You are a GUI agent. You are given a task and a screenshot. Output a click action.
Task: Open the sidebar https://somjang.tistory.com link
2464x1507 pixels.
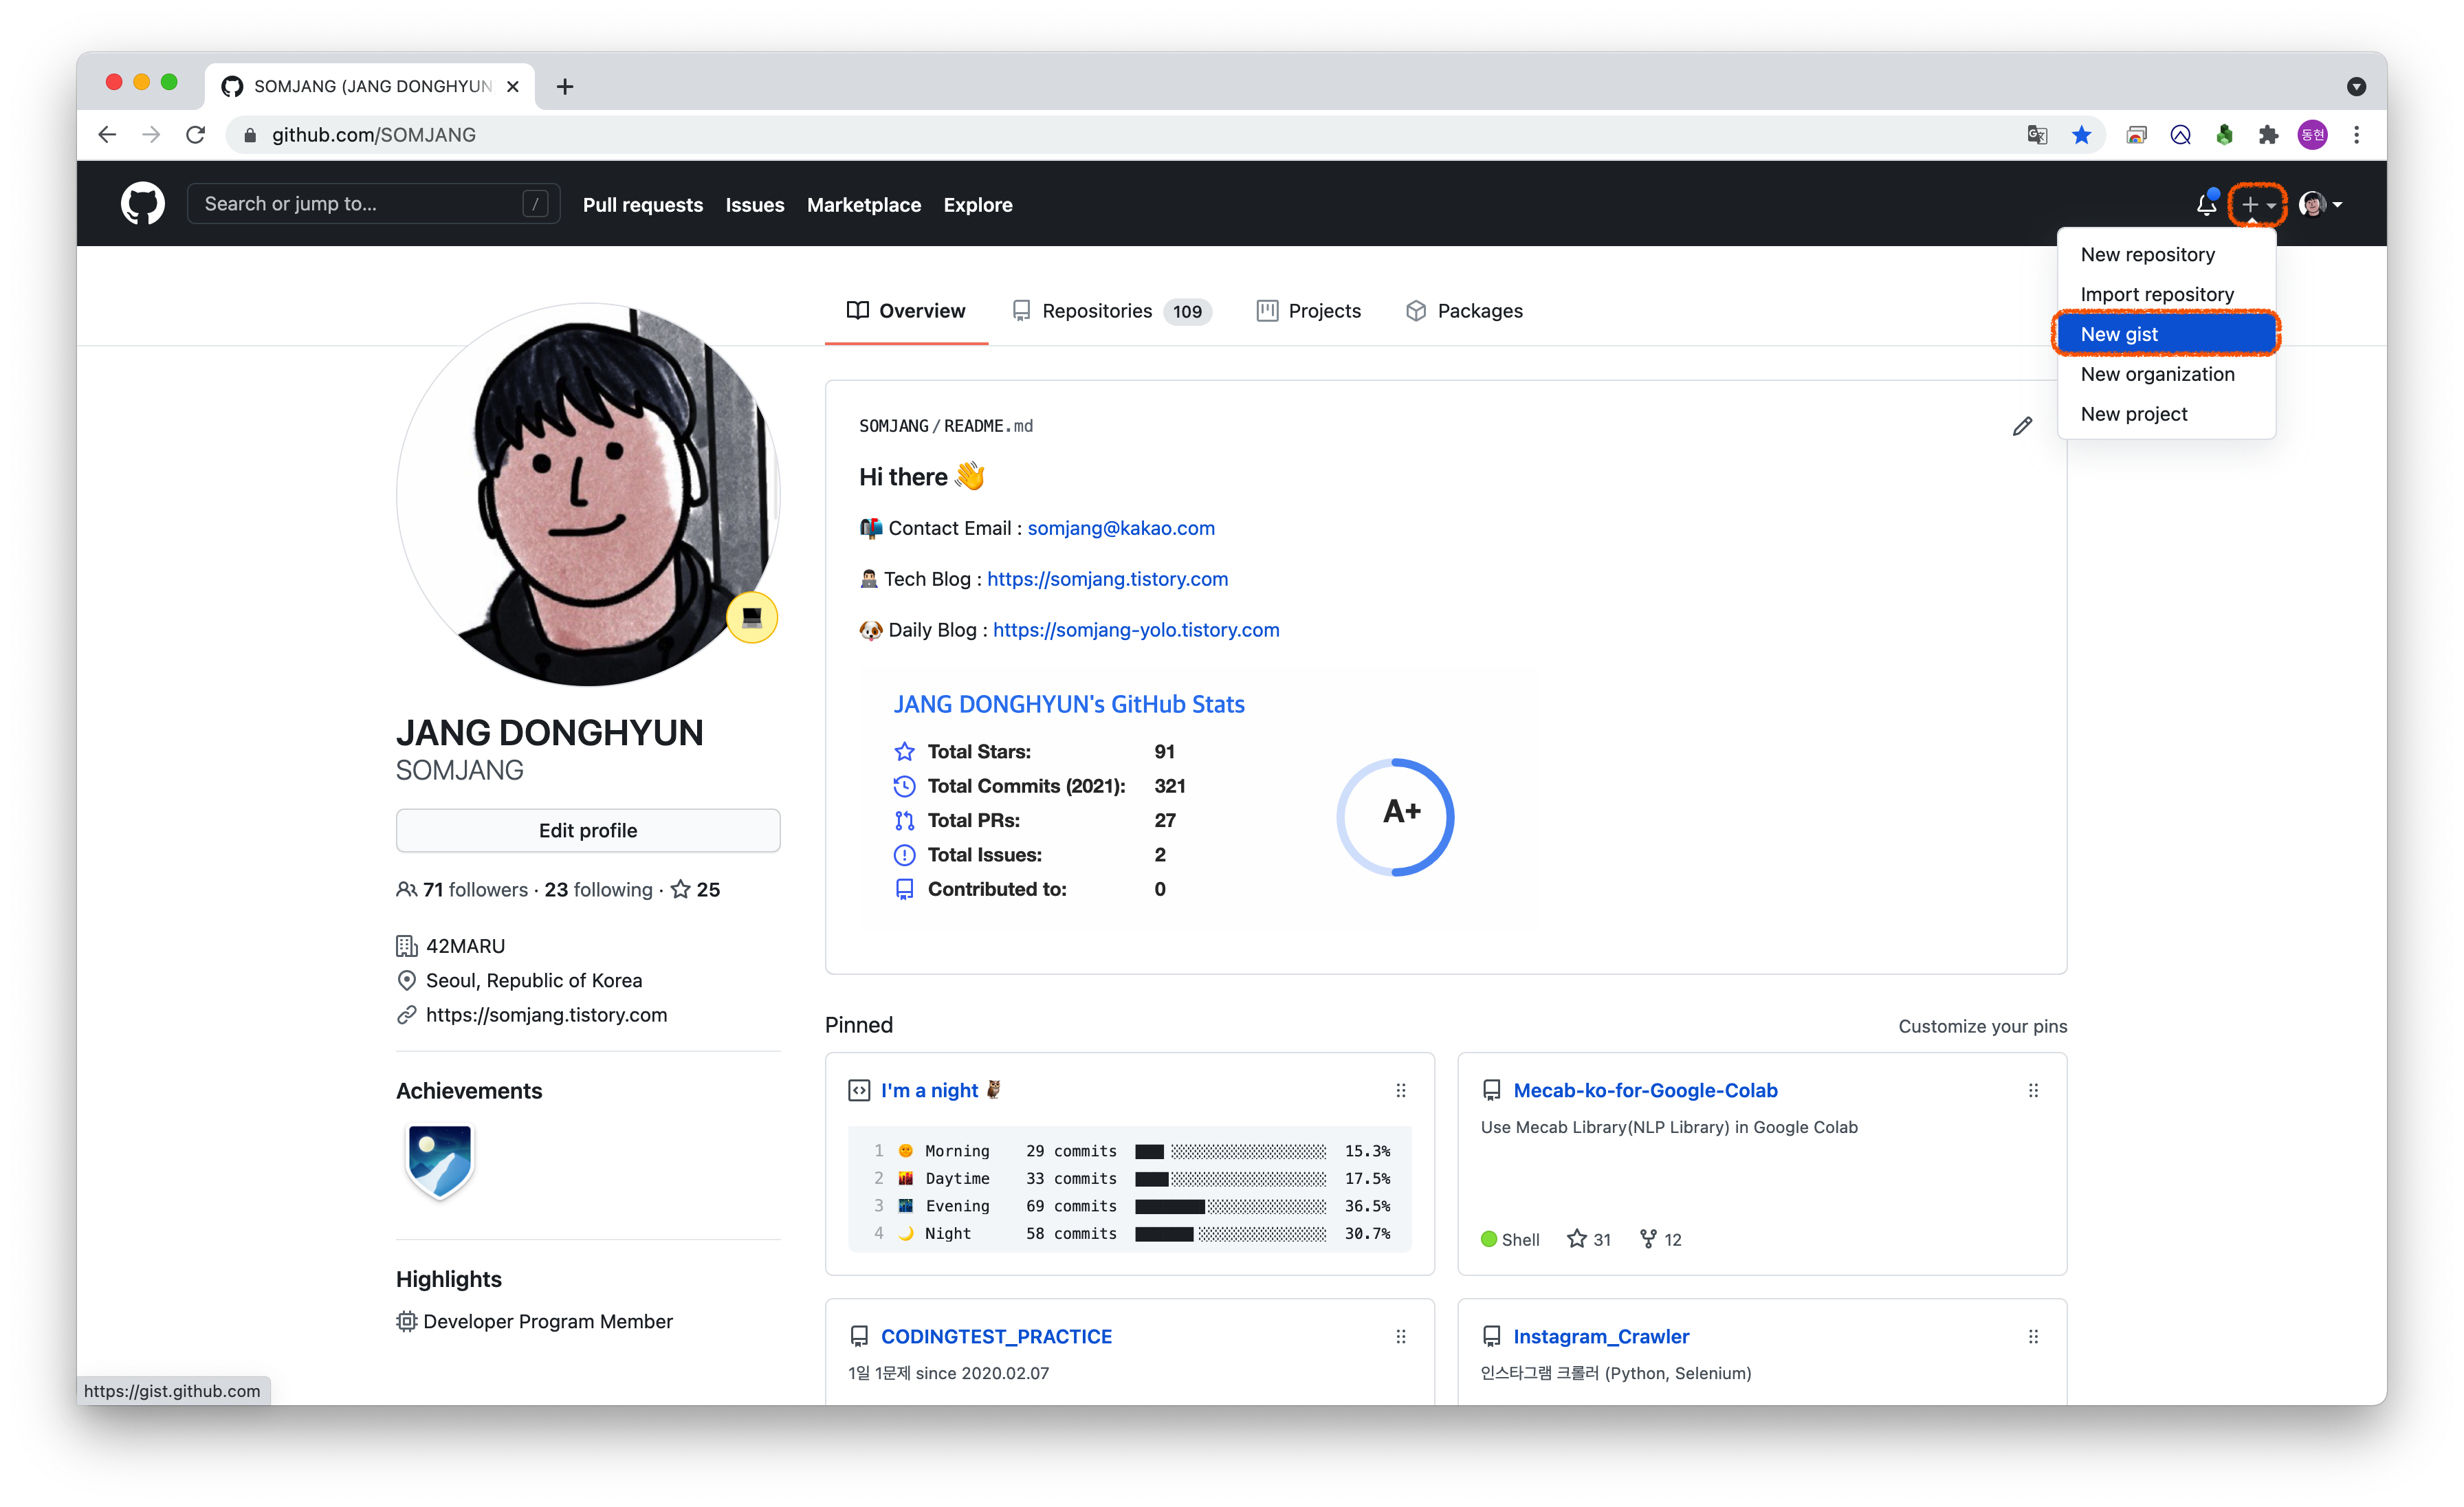coord(546,1014)
